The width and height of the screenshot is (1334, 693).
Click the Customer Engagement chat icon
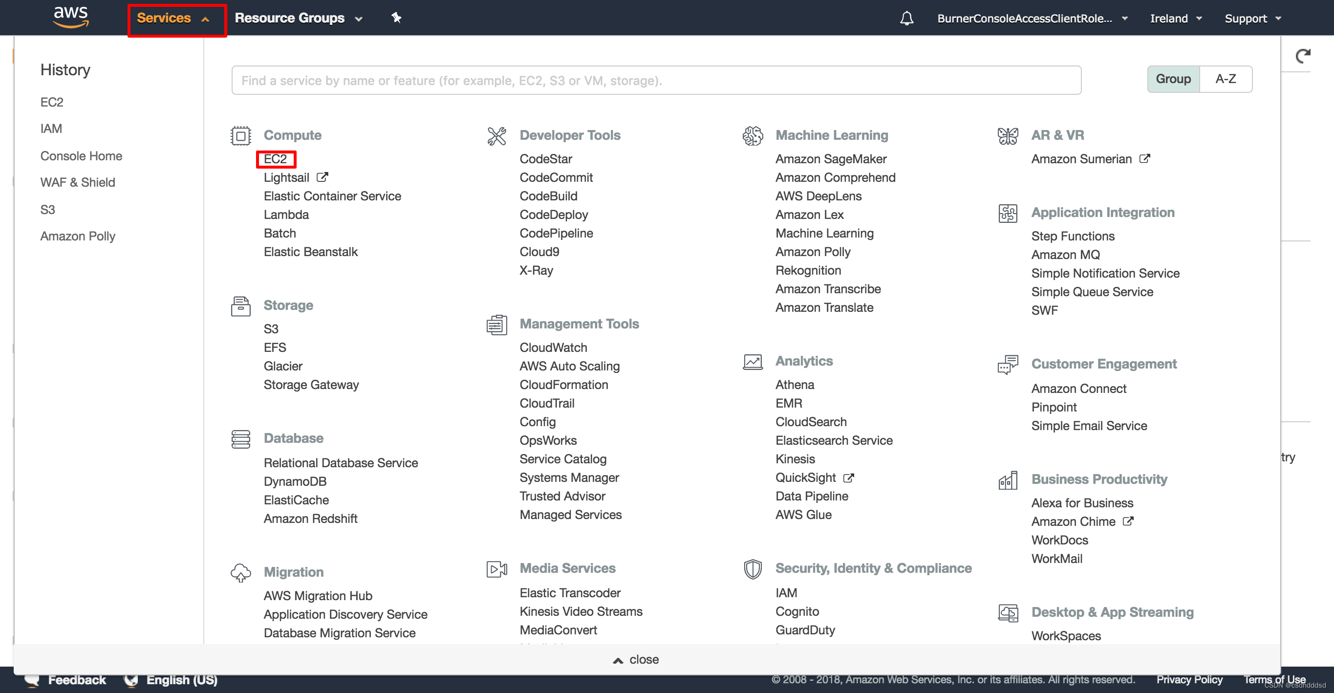(x=1008, y=365)
